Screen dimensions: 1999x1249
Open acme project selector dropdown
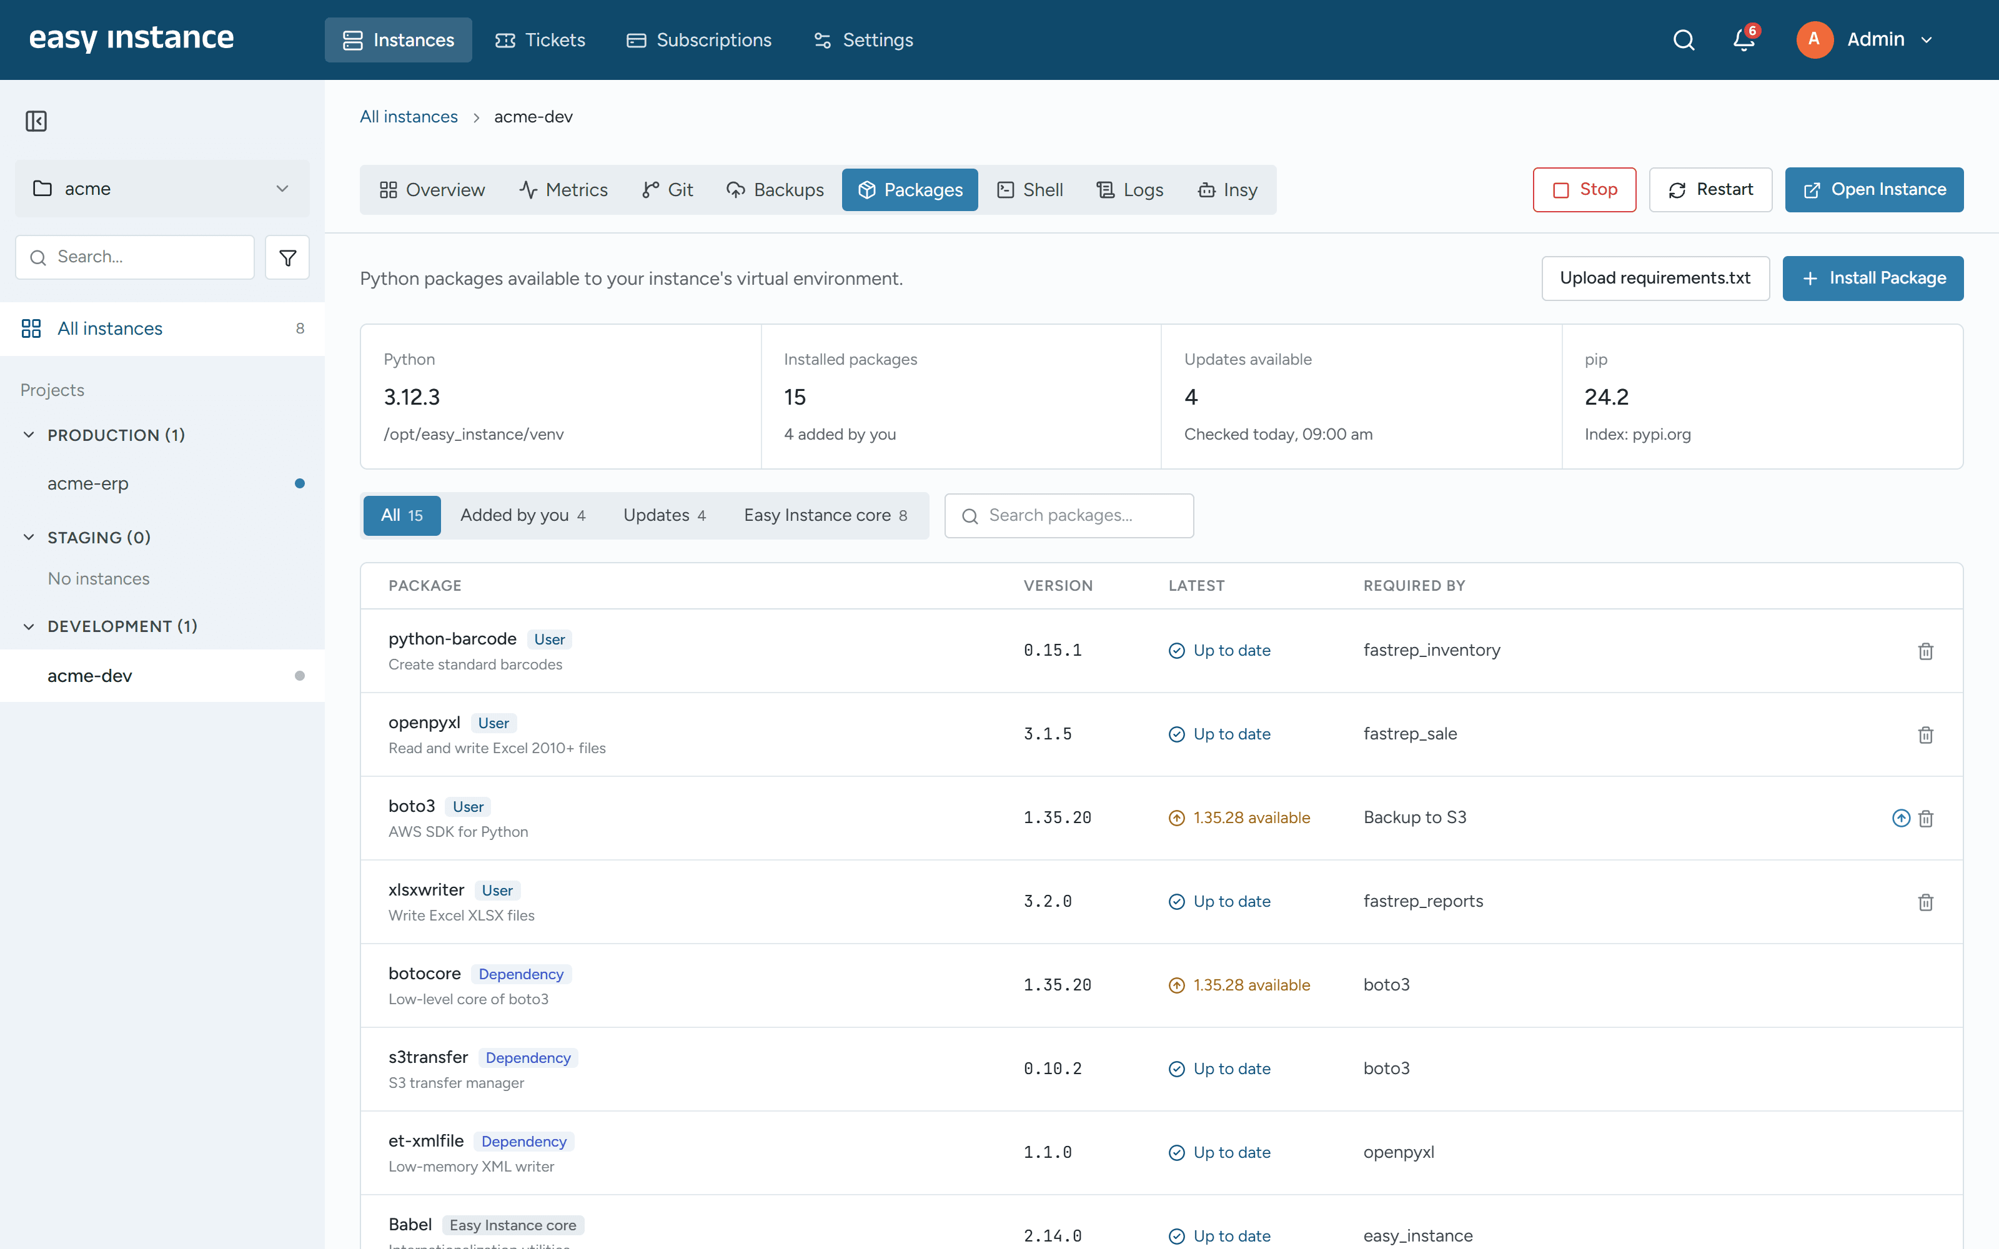162,189
